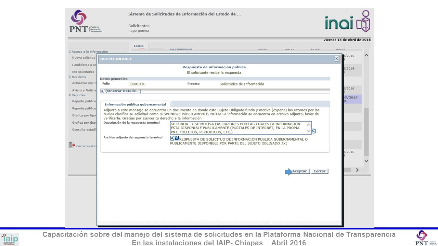438x246 pixels.
Task: Open Candidatas a recurso in the sidebar
Action: click(x=84, y=65)
